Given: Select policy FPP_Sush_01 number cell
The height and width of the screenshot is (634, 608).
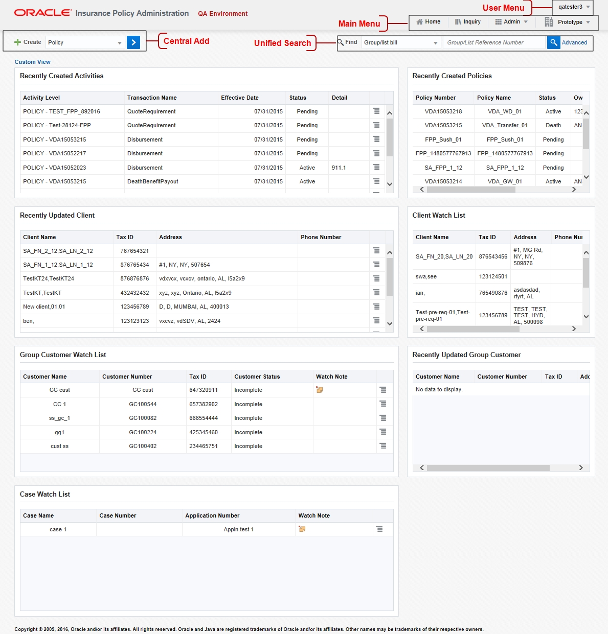Looking at the screenshot, I should (443, 139).
